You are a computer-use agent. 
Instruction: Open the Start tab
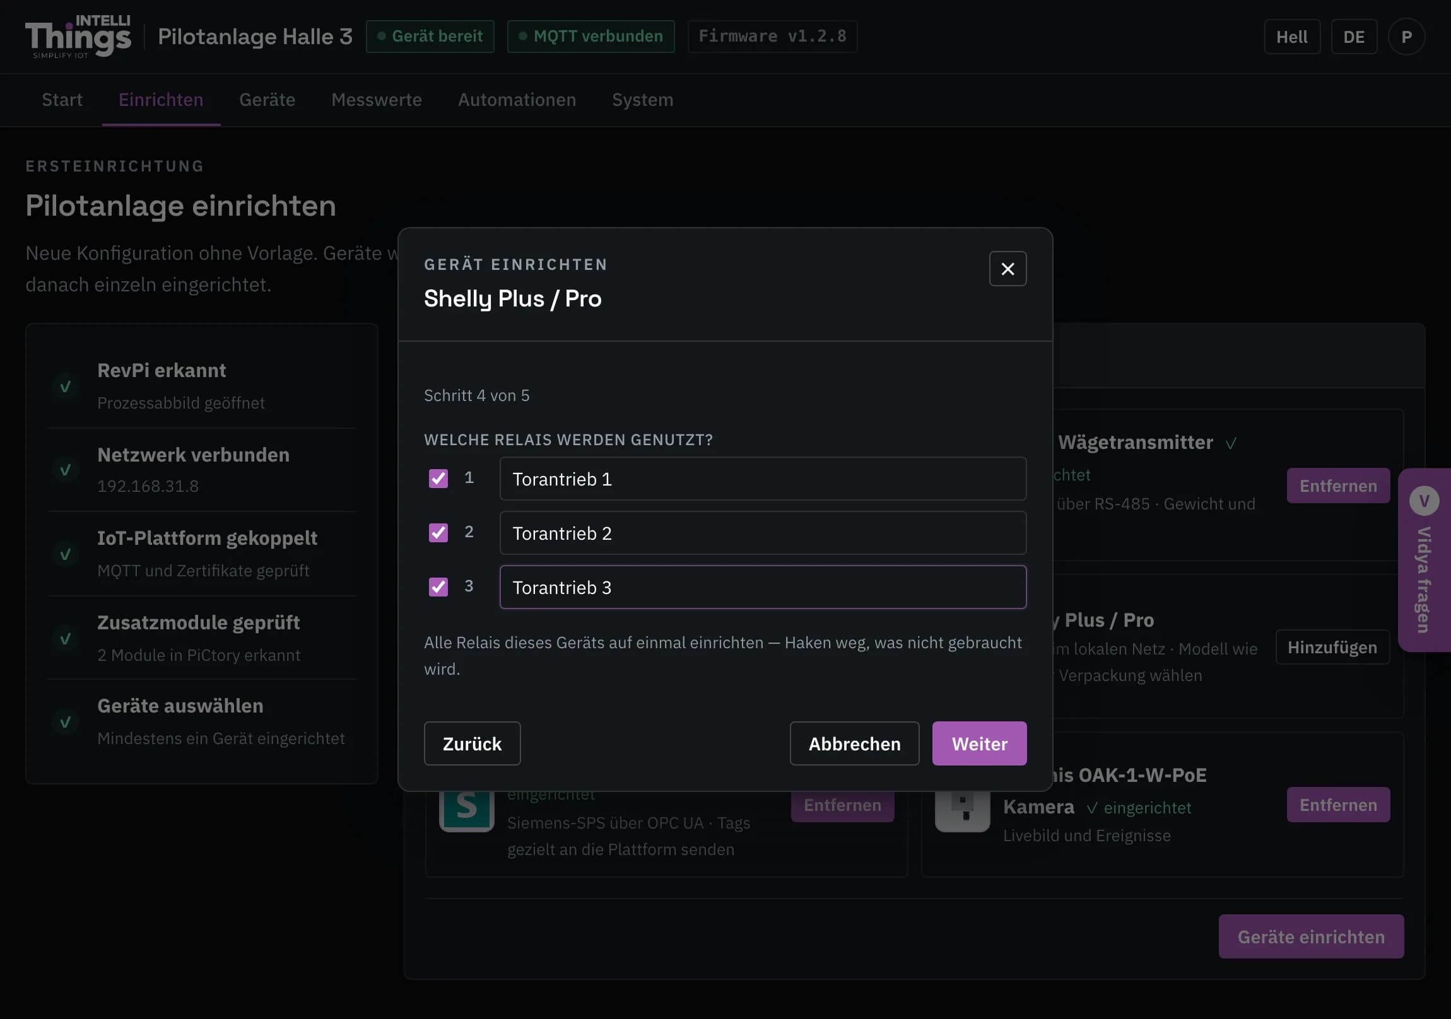[x=62, y=100]
